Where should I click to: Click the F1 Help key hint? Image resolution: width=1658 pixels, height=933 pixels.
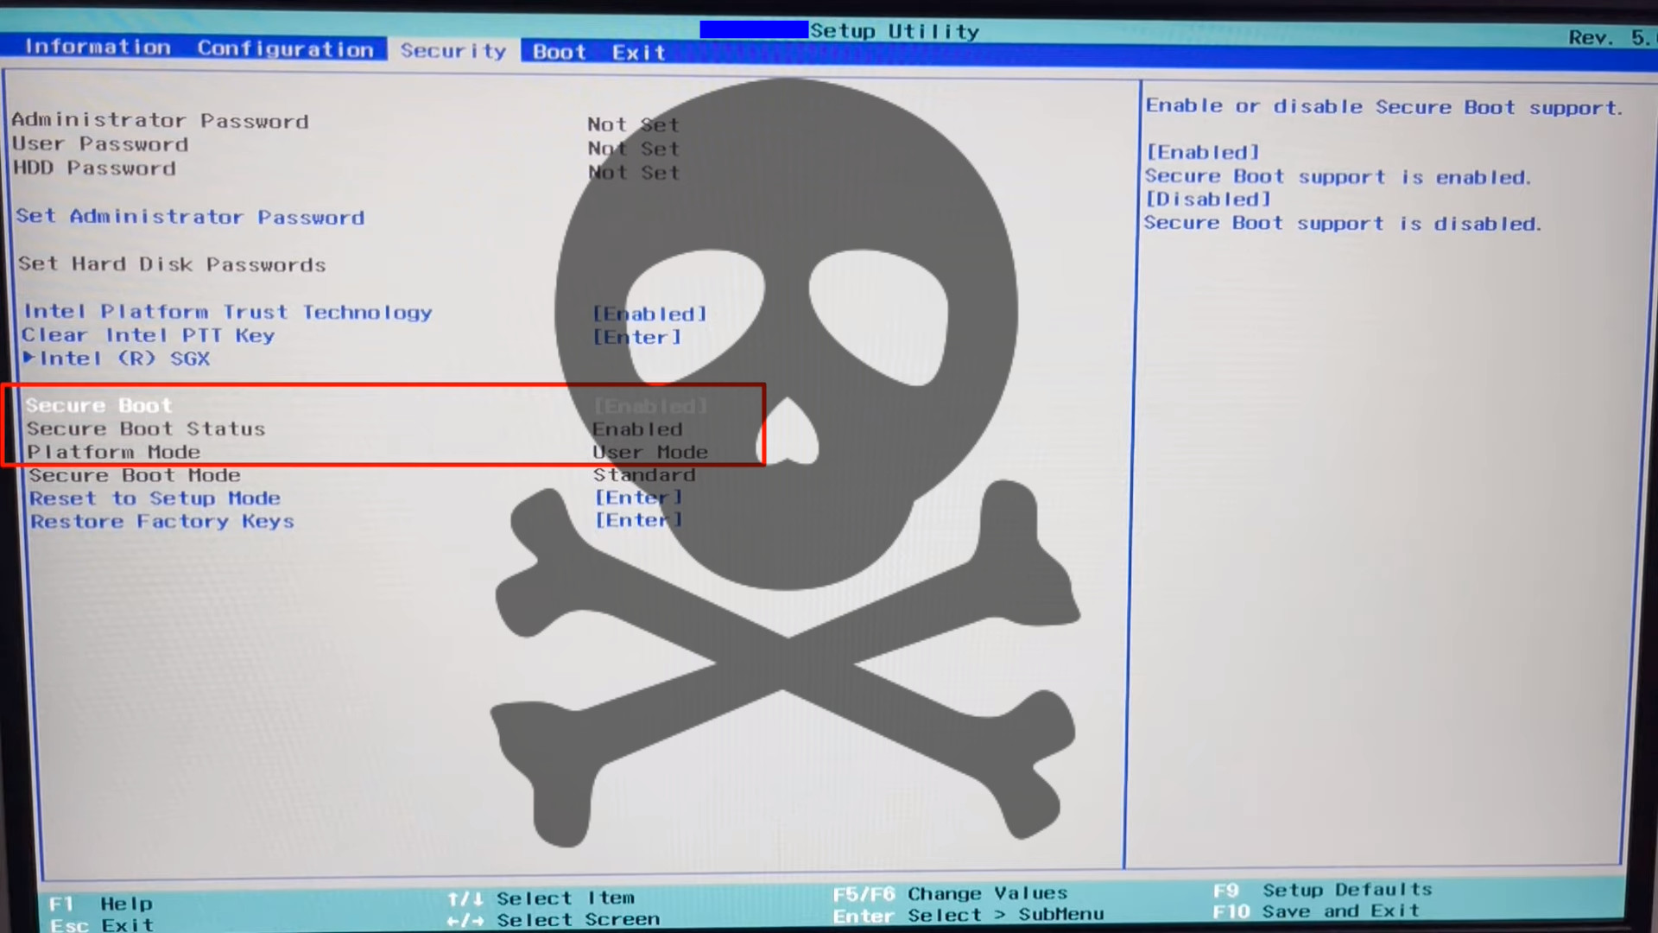[x=100, y=904]
